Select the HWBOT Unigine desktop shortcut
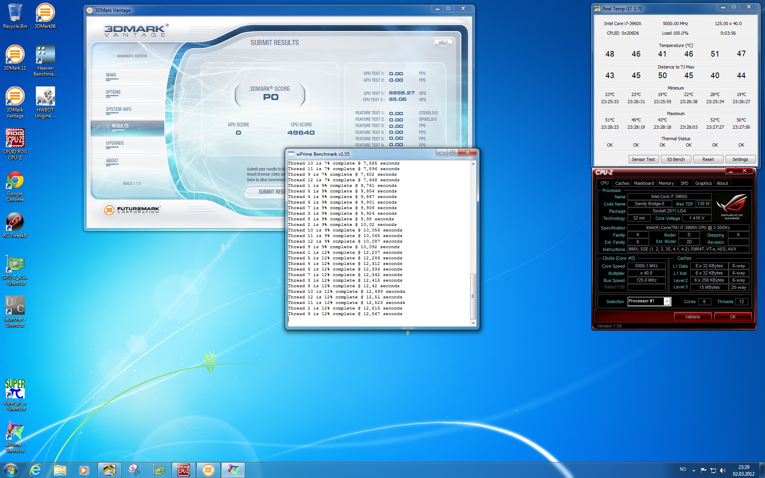The image size is (765, 478). [45, 102]
